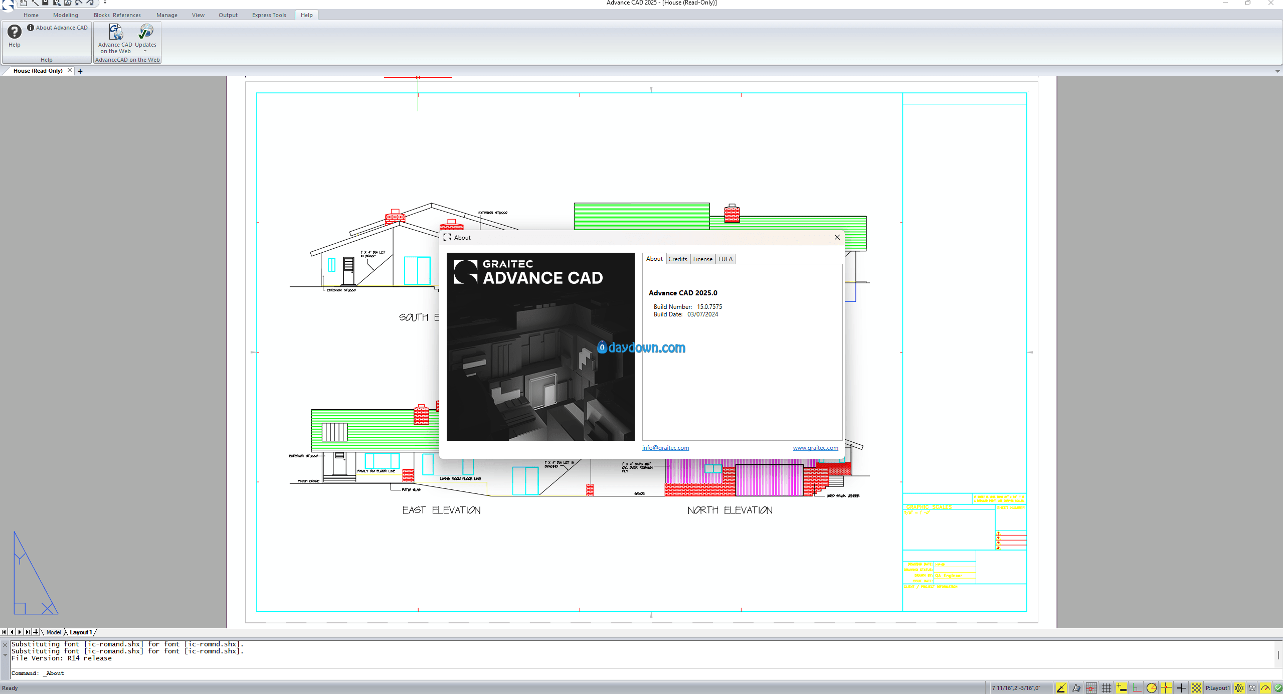This screenshot has height=694, width=1283.
Task: Switch to the Home ribbon tab
Action: pyautogui.click(x=31, y=15)
